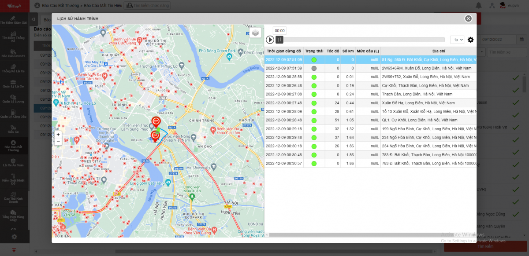
Task: Sort by Thời gian dừng đỗ column
Action: 284,51
